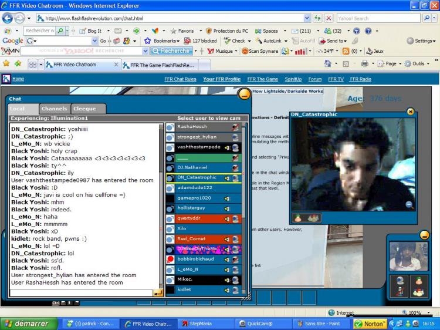Click the red avatar icon beside bobbirobichaud

coord(170,260)
